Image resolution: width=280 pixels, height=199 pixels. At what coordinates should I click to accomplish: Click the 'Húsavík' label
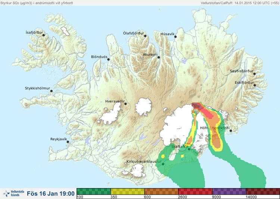(x=168, y=34)
